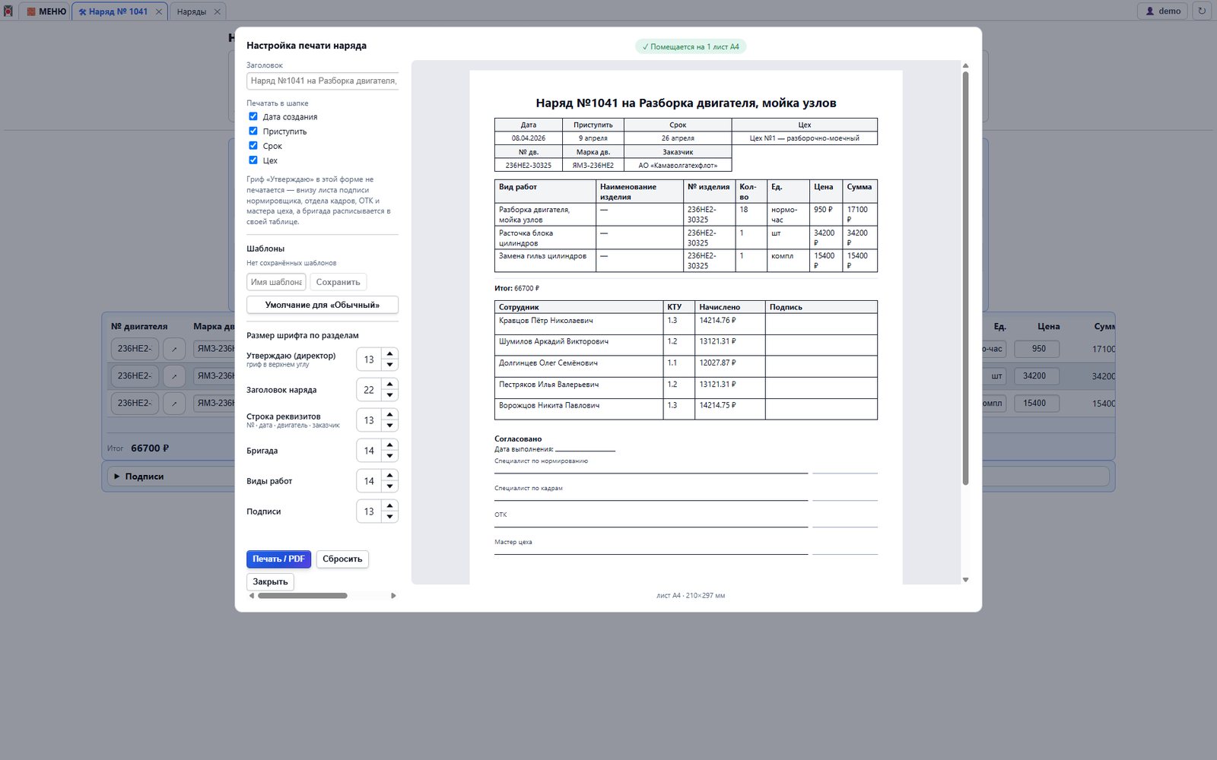The width and height of the screenshot is (1217, 760).
Task: Increase Заголовок наряда font size stepper
Action: (390, 384)
